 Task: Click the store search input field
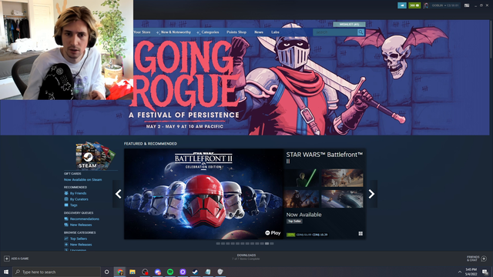point(335,32)
